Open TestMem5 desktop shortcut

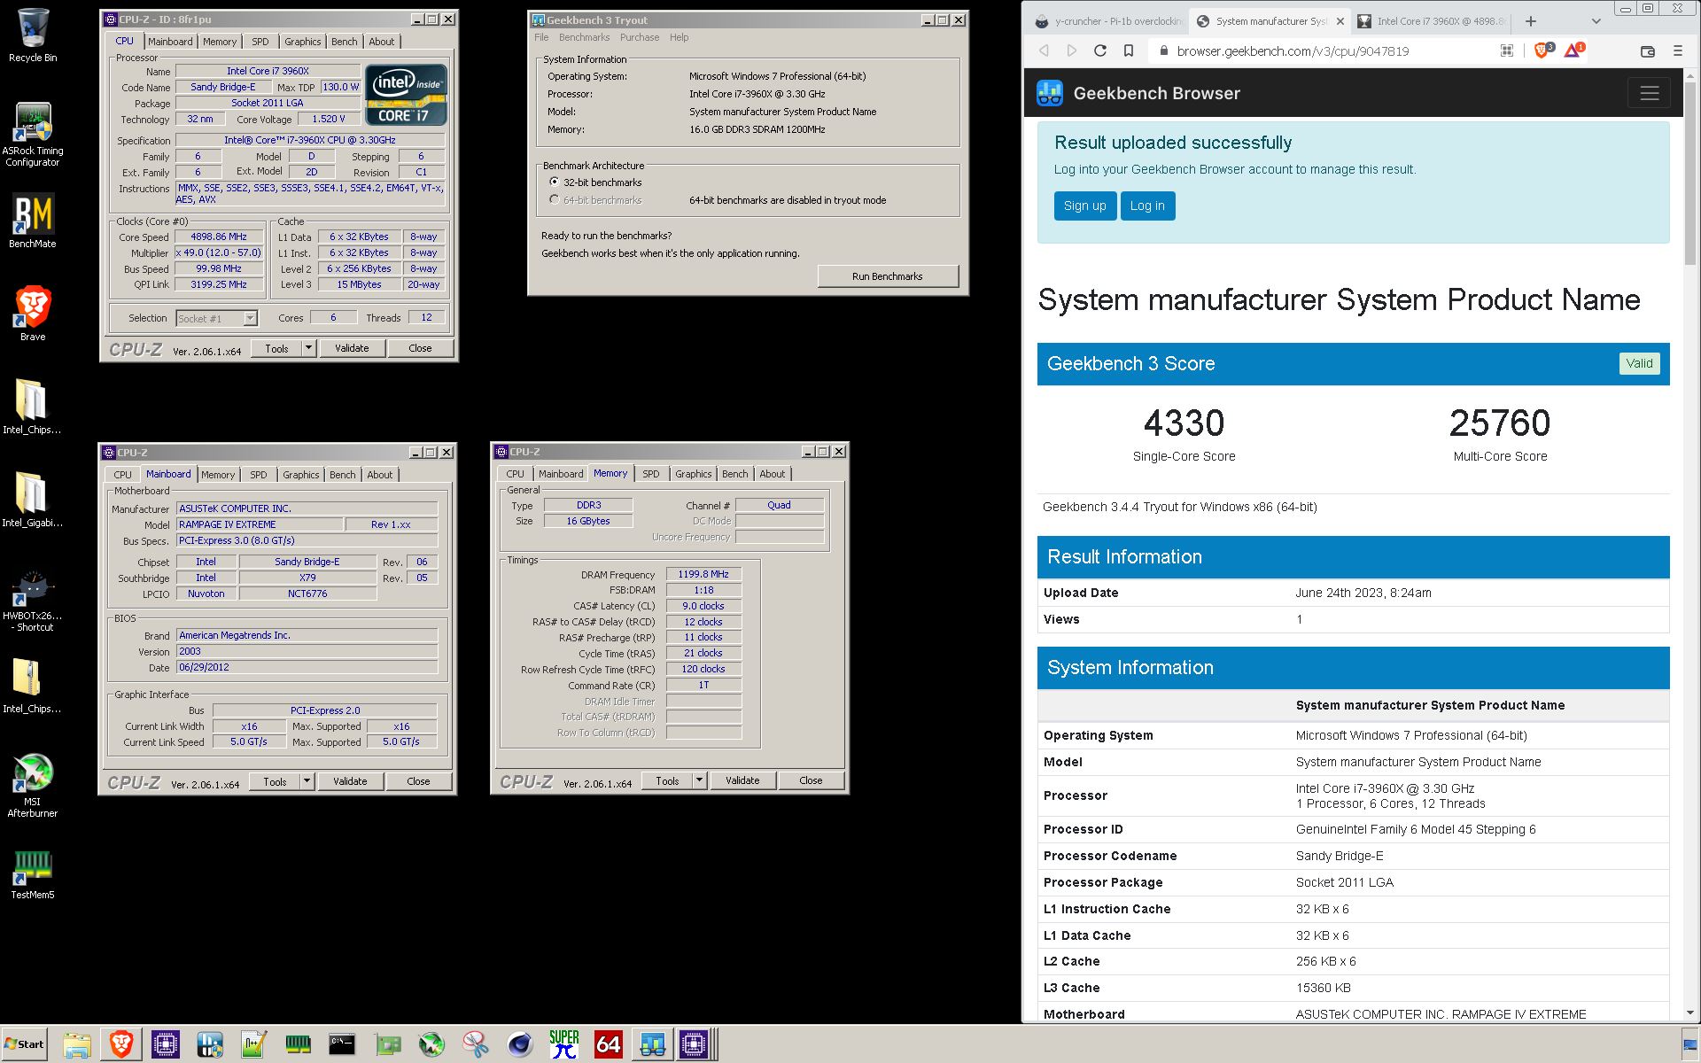(33, 875)
